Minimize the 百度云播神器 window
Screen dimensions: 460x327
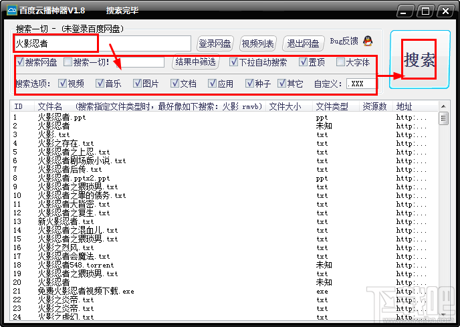coord(405,11)
